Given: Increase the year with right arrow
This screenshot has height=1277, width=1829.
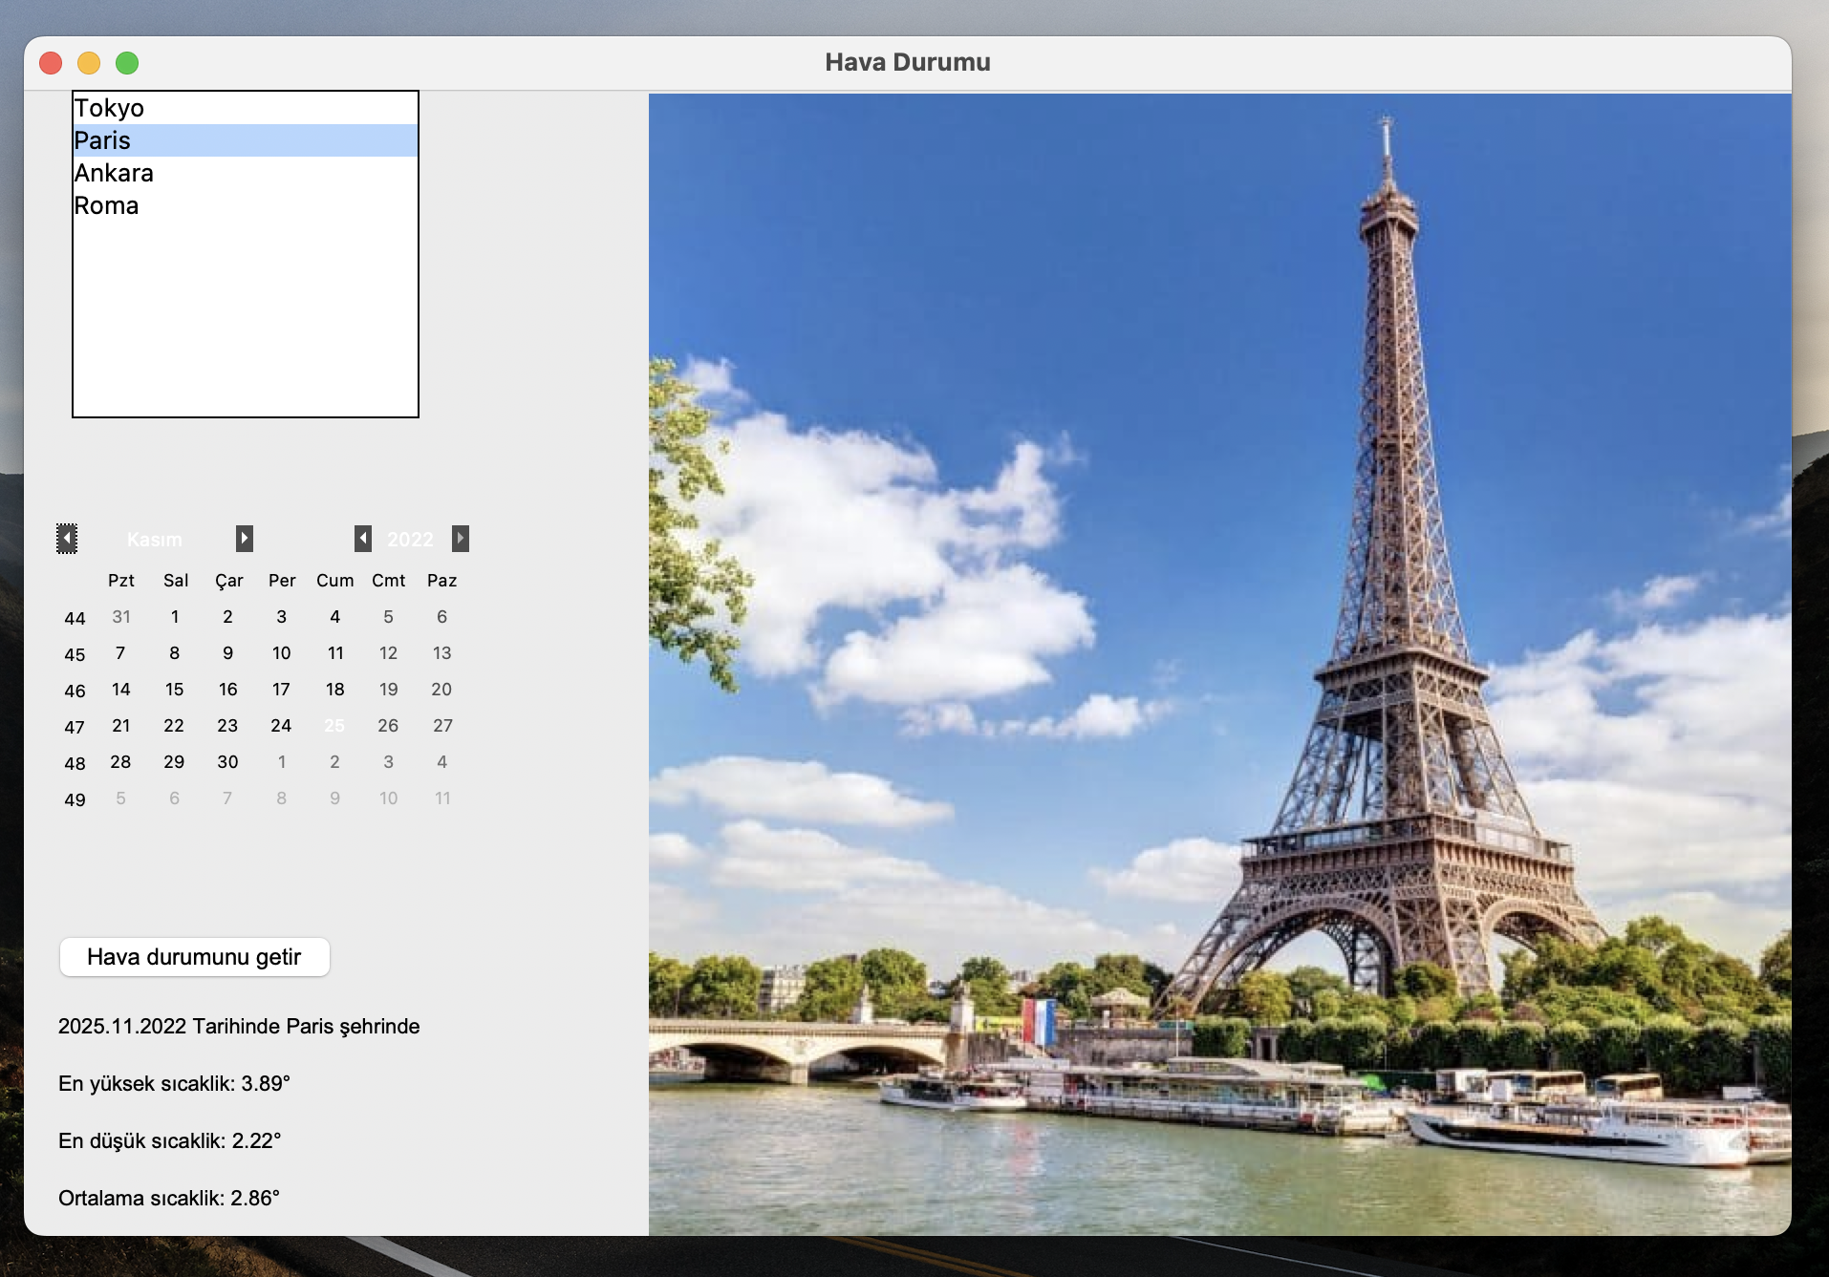Looking at the screenshot, I should tap(461, 539).
